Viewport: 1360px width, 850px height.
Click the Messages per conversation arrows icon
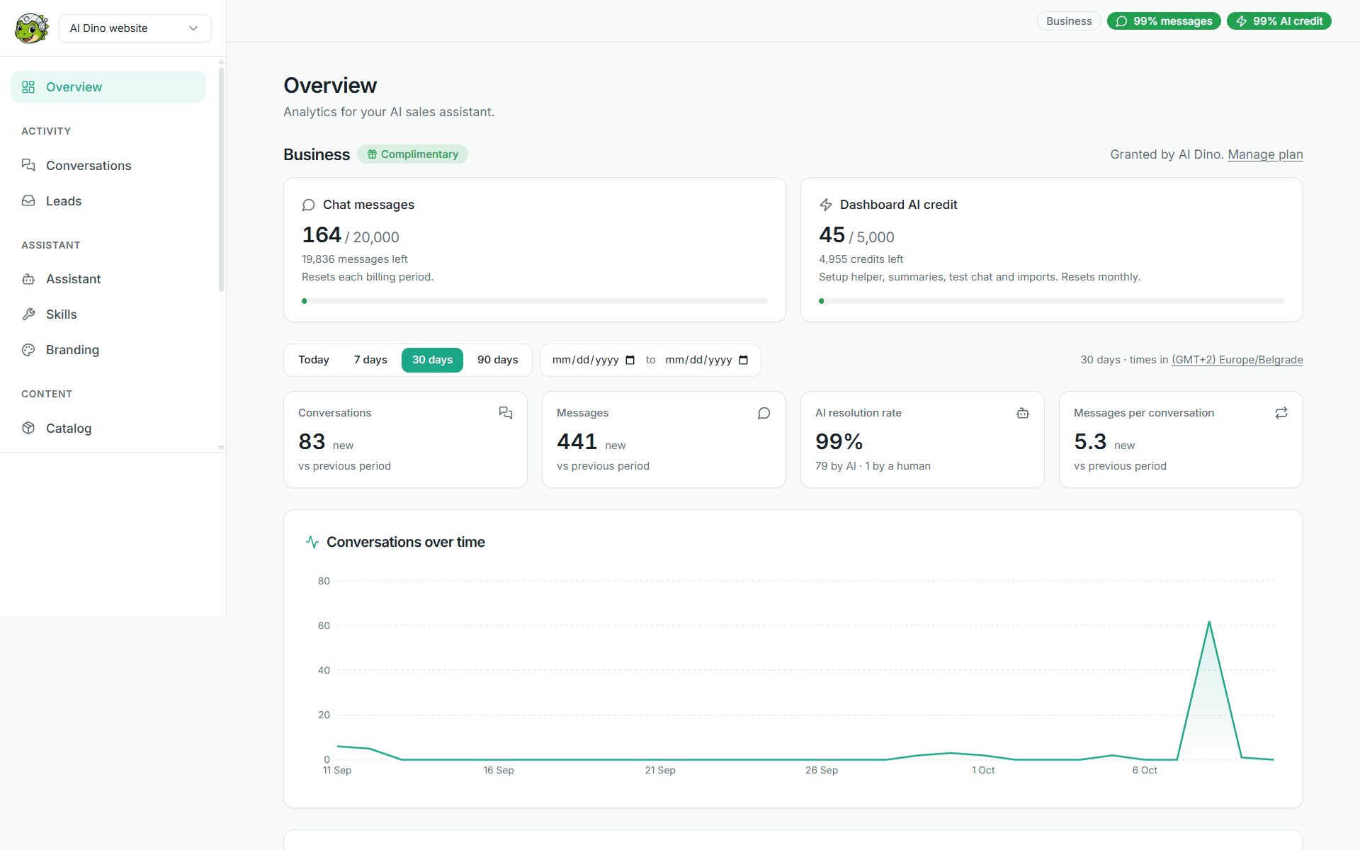click(1281, 413)
